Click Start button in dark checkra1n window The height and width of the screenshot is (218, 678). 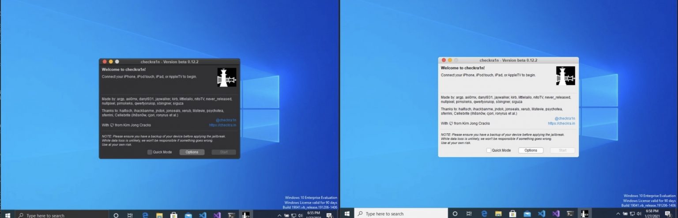[x=224, y=152]
